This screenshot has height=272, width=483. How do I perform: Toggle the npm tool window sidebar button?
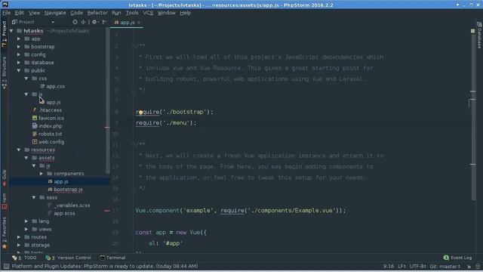tap(4, 202)
